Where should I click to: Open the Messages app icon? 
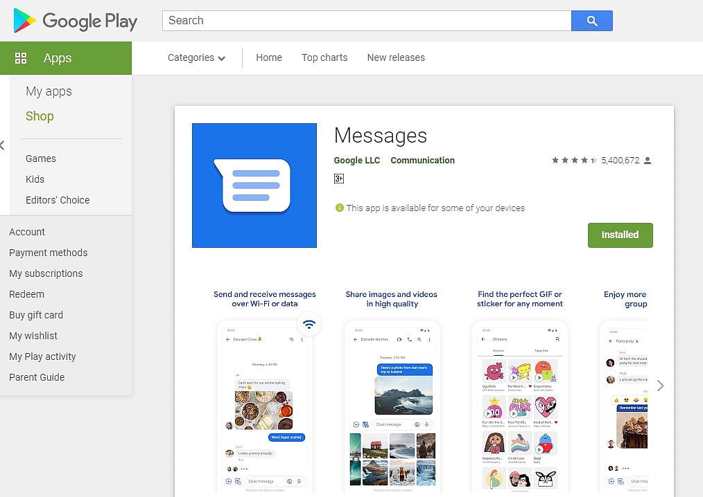(254, 185)
